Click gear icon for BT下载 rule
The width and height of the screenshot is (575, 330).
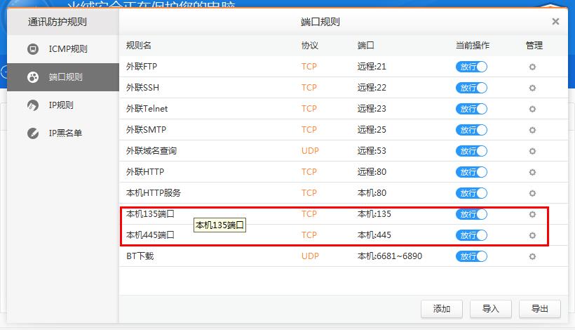coord(532,256)
